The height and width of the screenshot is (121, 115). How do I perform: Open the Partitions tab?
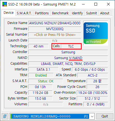42,13
